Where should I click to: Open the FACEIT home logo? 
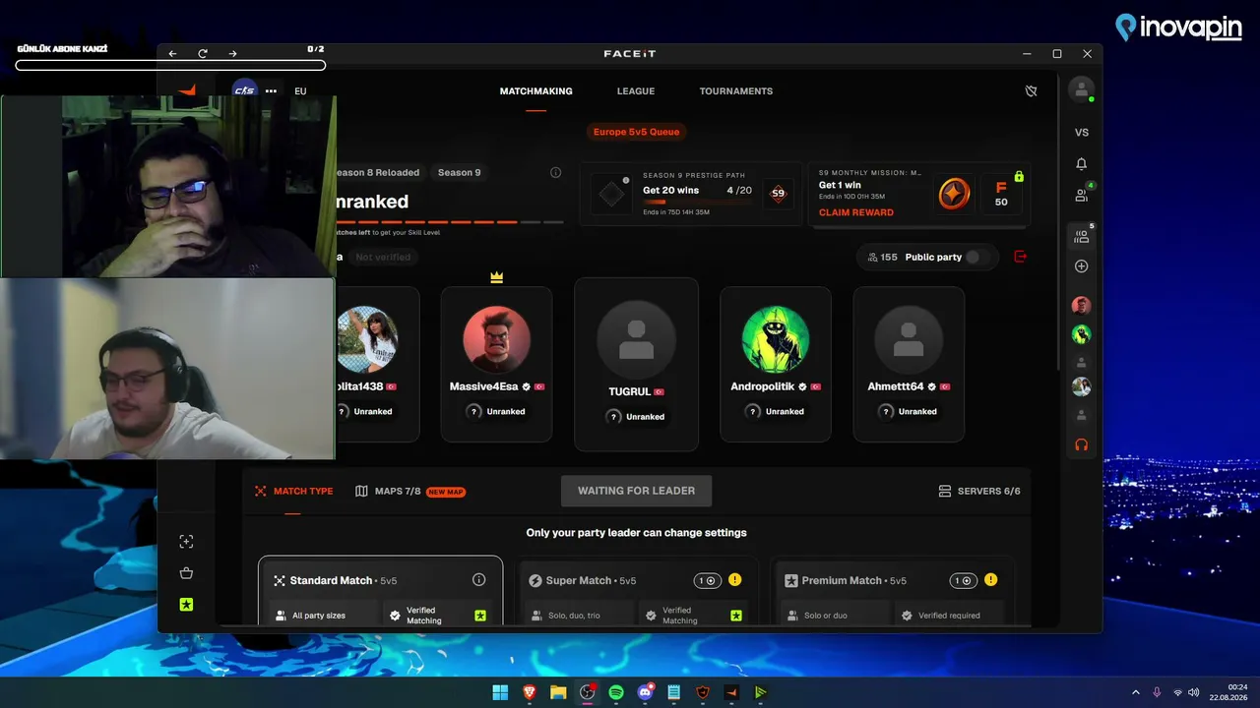pos(187,90)
